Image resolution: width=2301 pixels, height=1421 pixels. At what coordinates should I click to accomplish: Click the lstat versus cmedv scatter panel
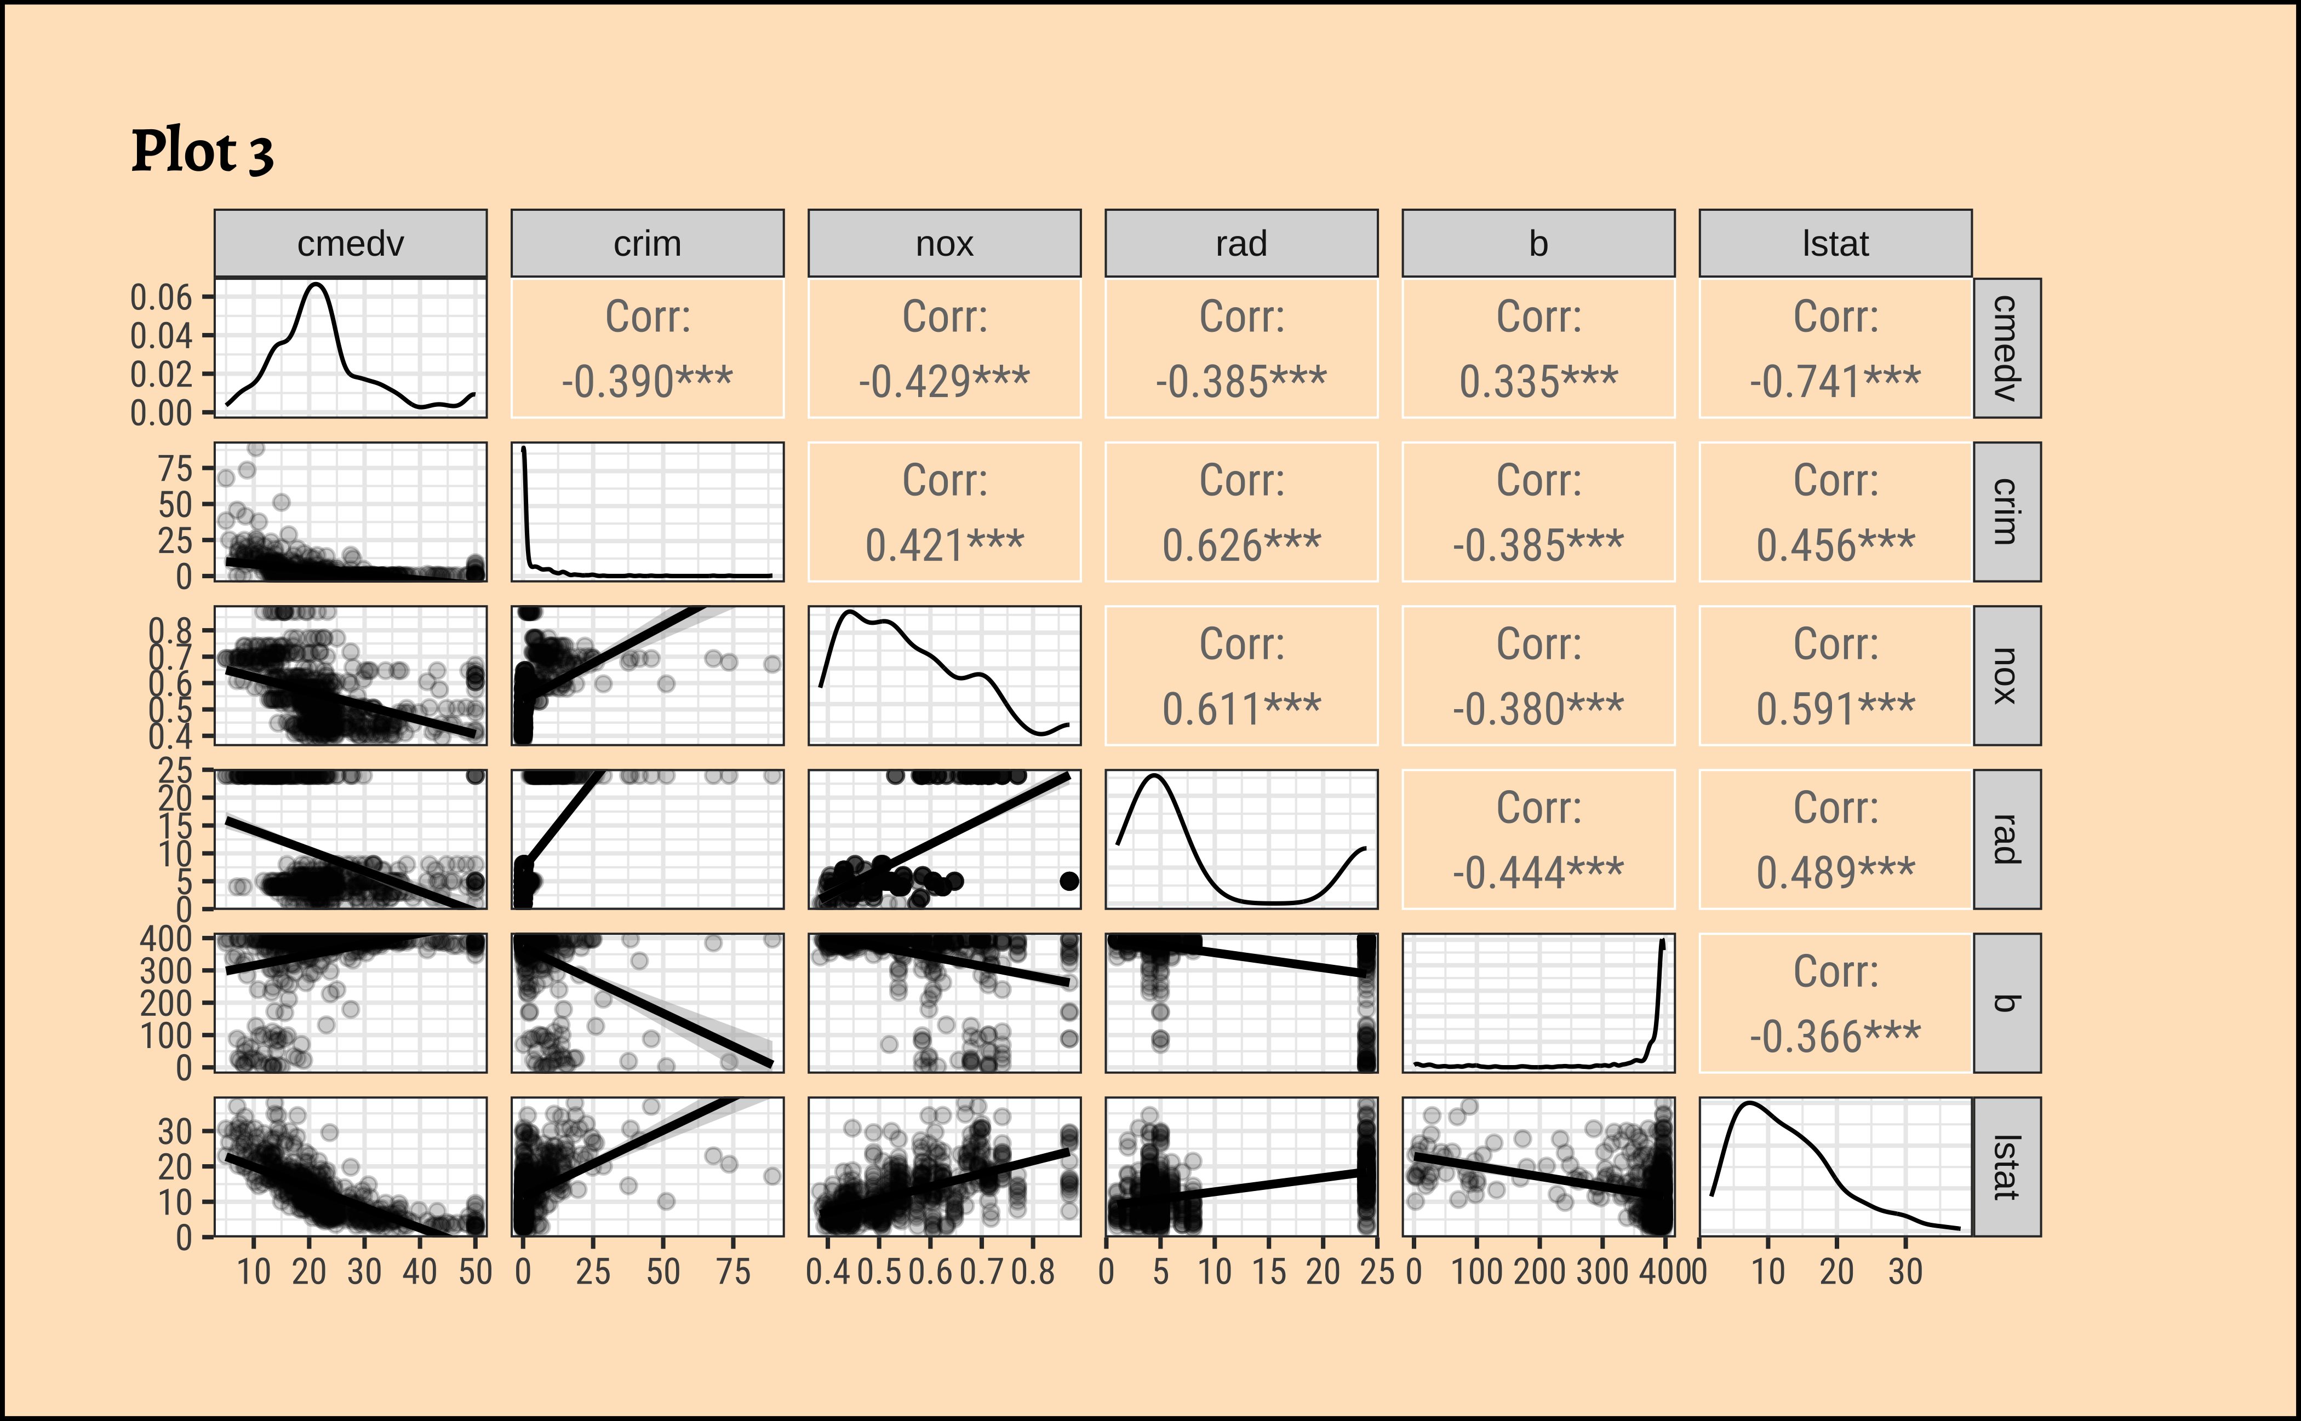350,1166
